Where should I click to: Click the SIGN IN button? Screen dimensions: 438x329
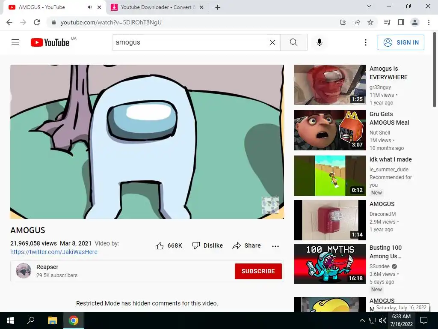tap(401, 42)
